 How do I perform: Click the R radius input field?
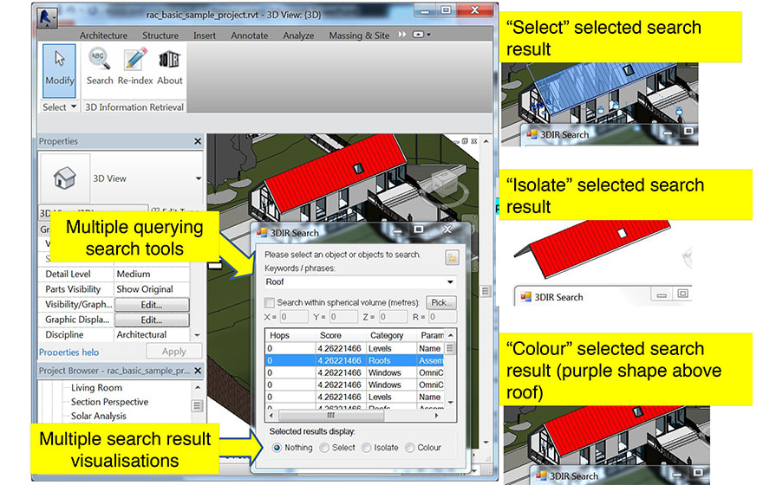pos(442,317)
